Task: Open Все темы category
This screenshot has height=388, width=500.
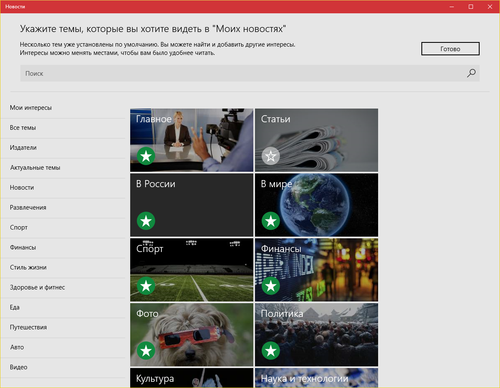Action: [x=63, y=128]
